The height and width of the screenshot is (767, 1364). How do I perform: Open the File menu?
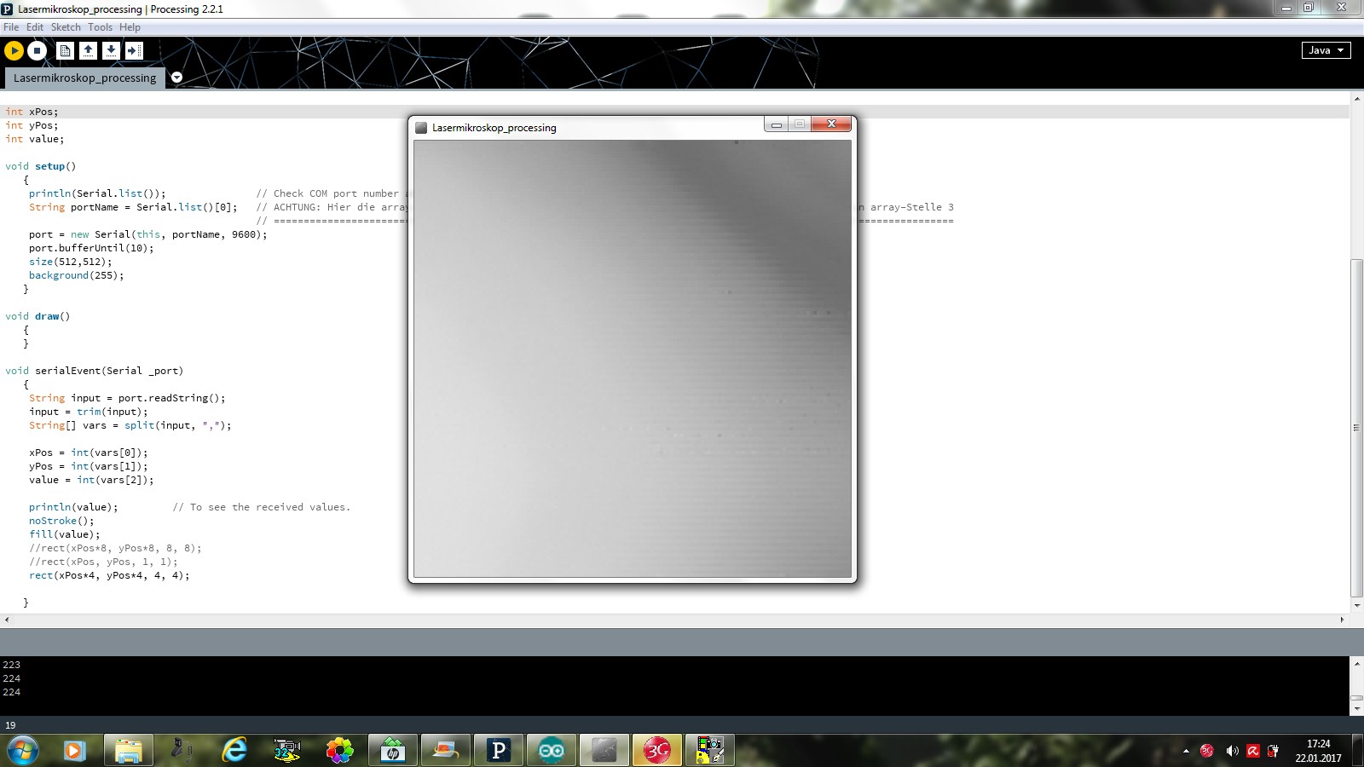pyautogui.click(x=11, y=27)
